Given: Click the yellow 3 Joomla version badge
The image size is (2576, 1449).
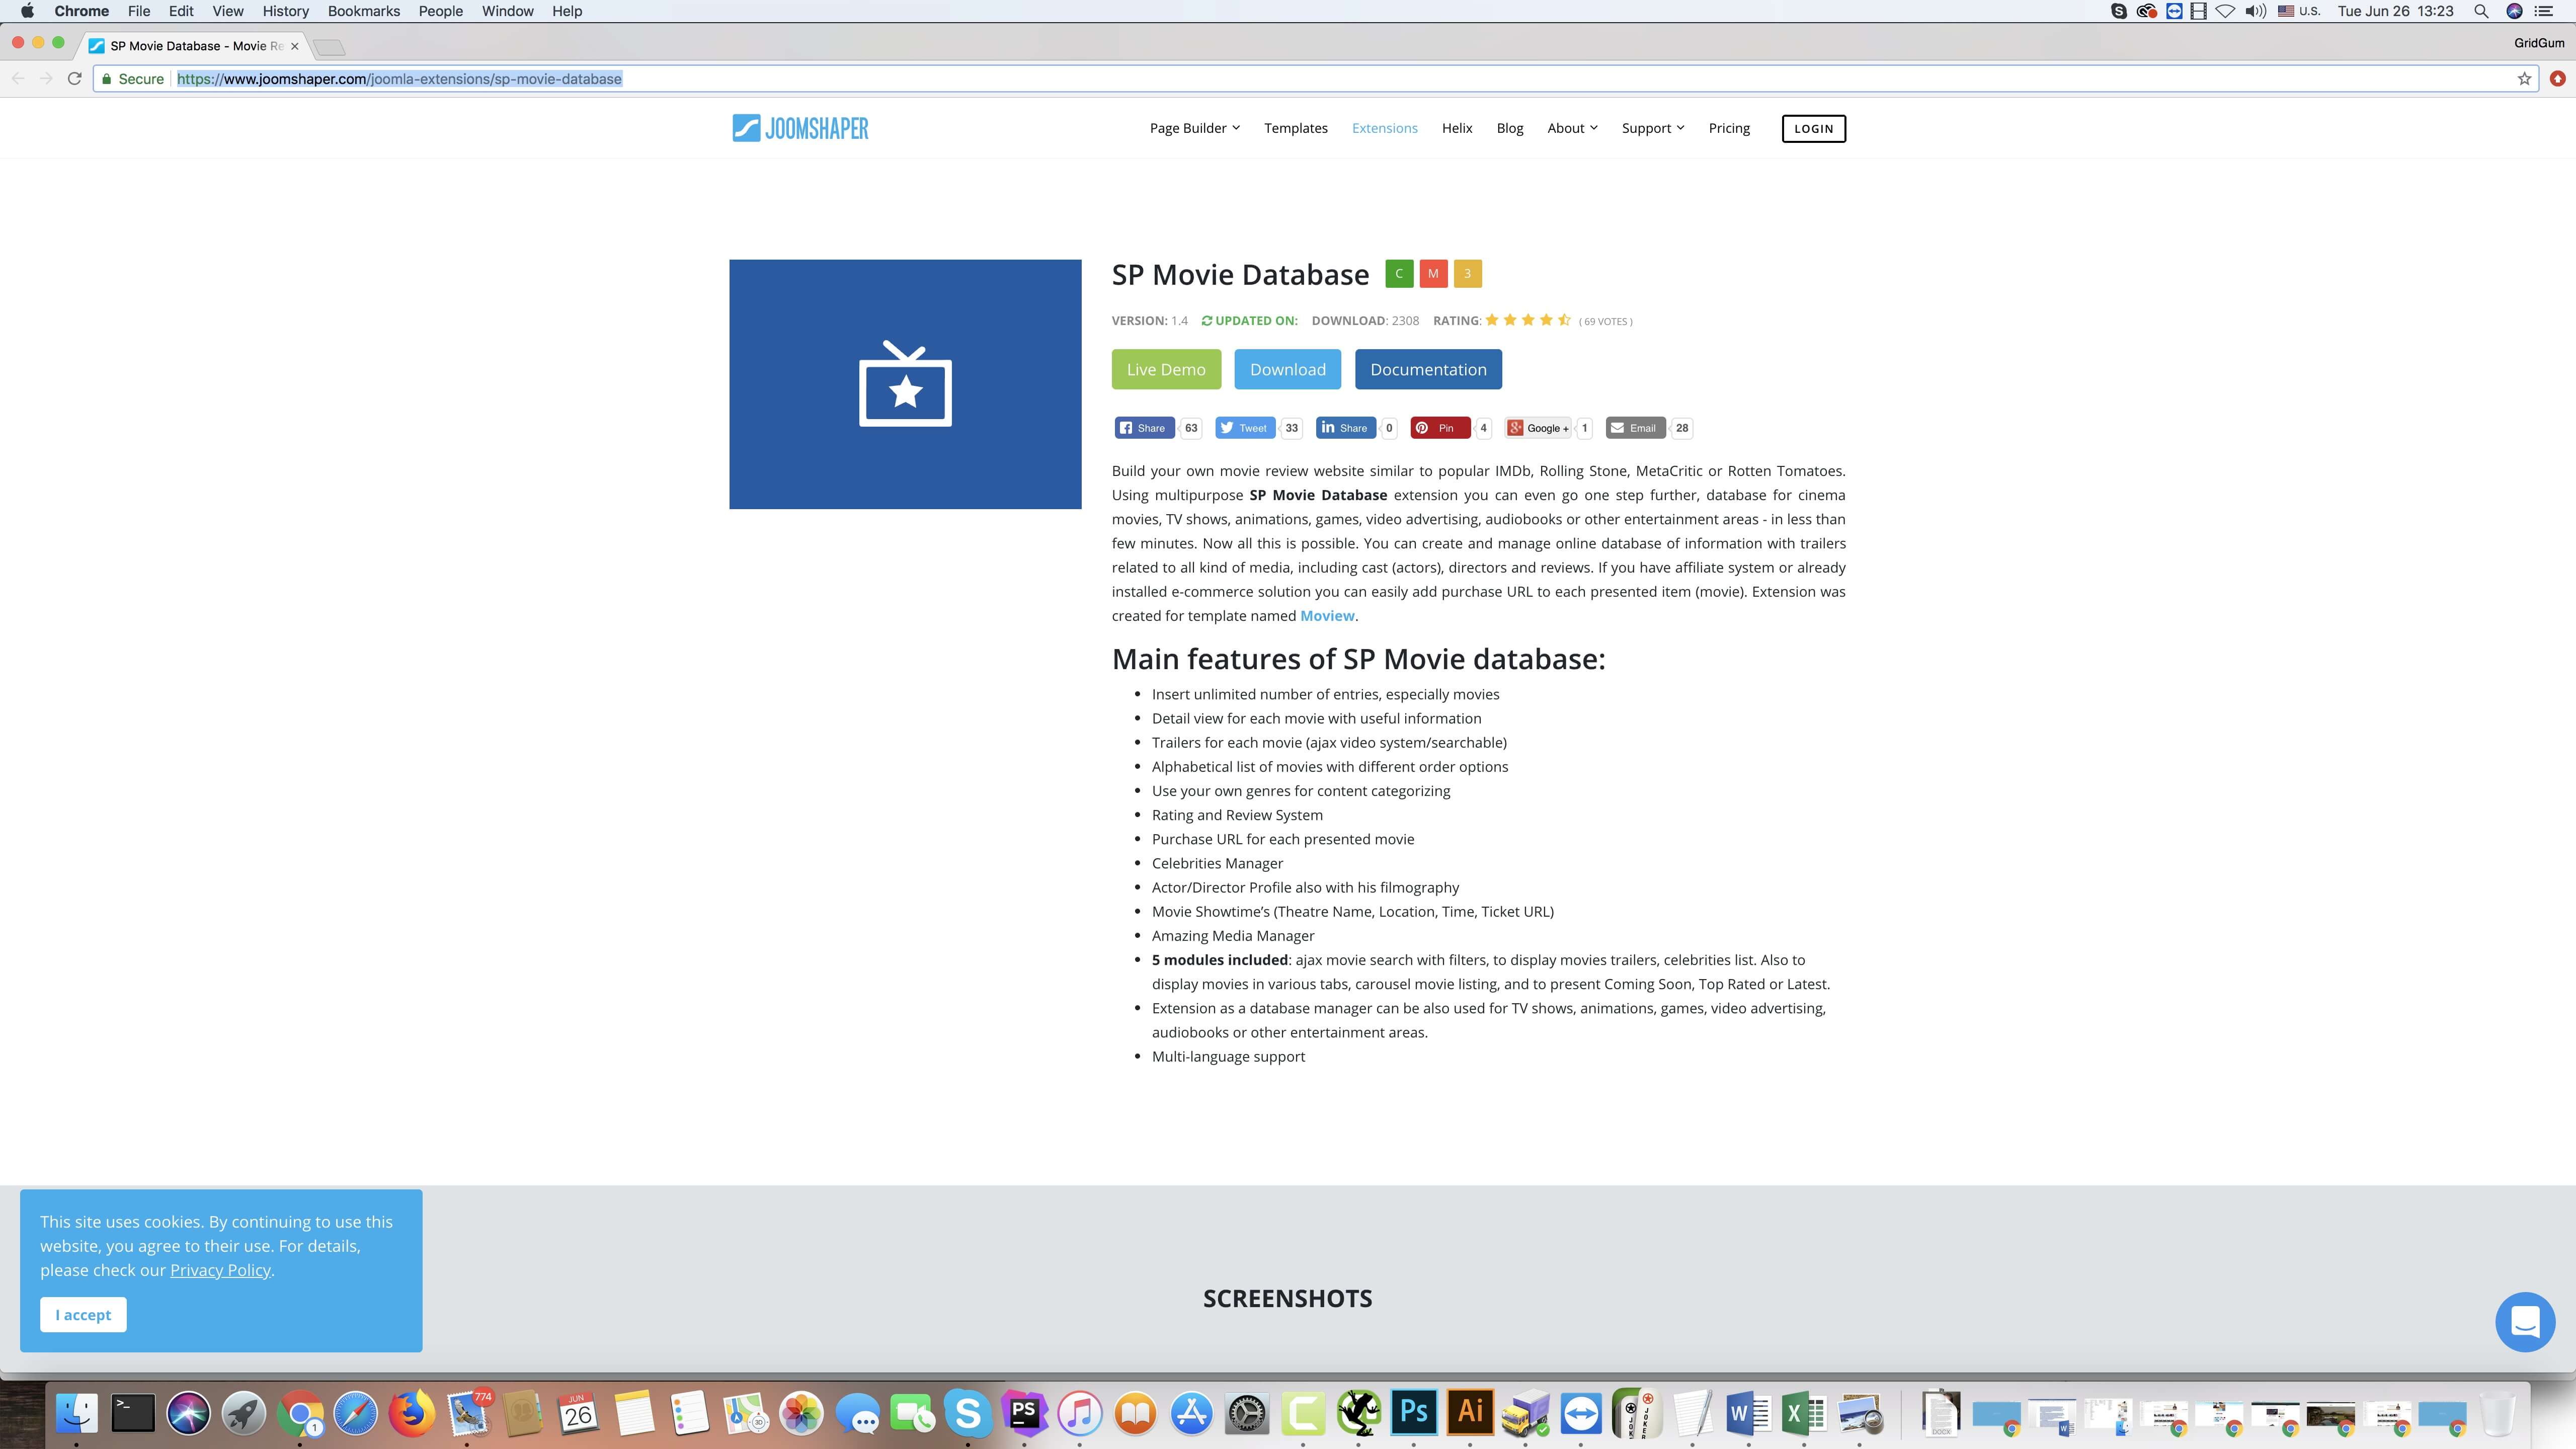Looking at the screenshot, I should pos(1467,274).
